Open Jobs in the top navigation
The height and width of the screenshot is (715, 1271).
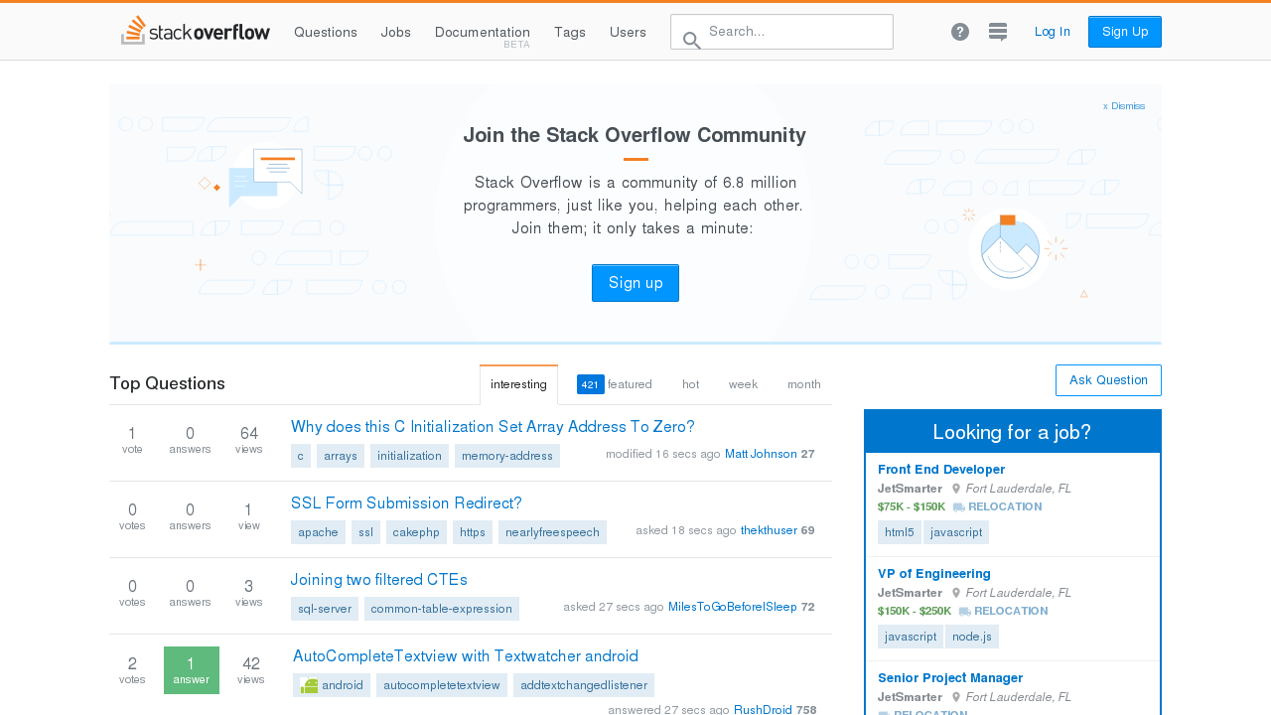396,32
